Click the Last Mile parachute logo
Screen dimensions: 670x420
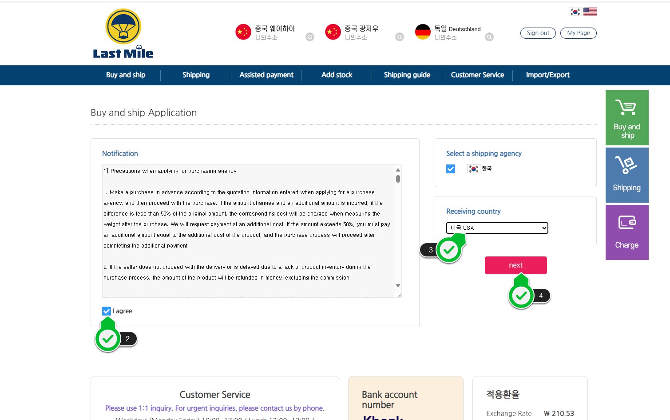pyautogui.click(x=123, y=34)
